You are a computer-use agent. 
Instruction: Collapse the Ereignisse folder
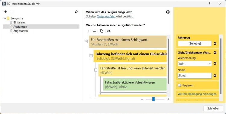point(5,18)
